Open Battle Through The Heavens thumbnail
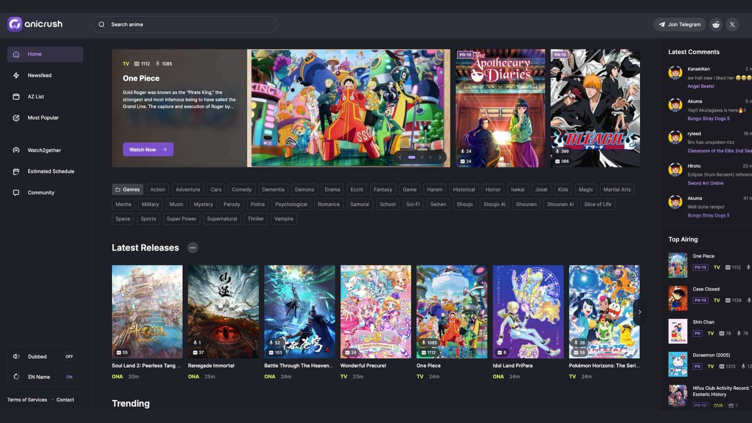Viewport: 752px width, 423px height. pyautogui.click(x=299, y=312)
